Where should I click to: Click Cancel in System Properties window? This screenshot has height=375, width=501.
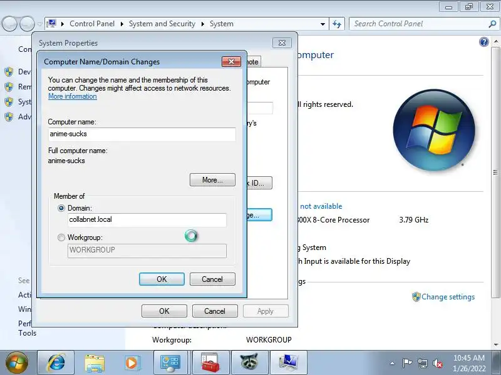(215, 311)
